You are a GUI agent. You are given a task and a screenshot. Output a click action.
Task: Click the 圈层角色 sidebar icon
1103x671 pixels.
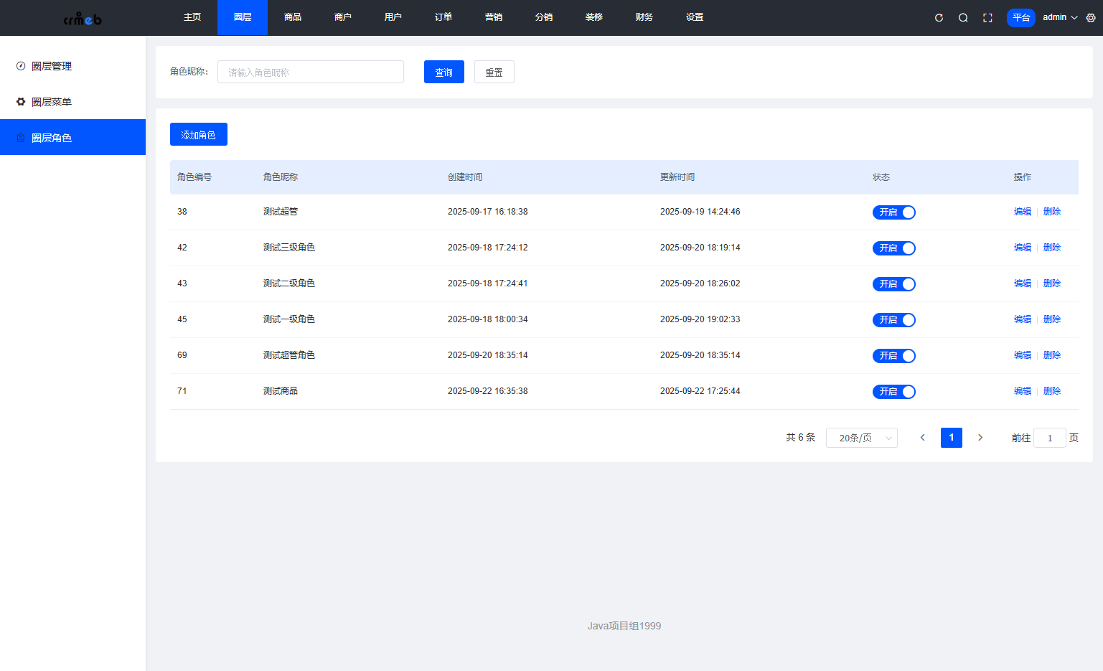pyautogui.click(x=21, y=138)
